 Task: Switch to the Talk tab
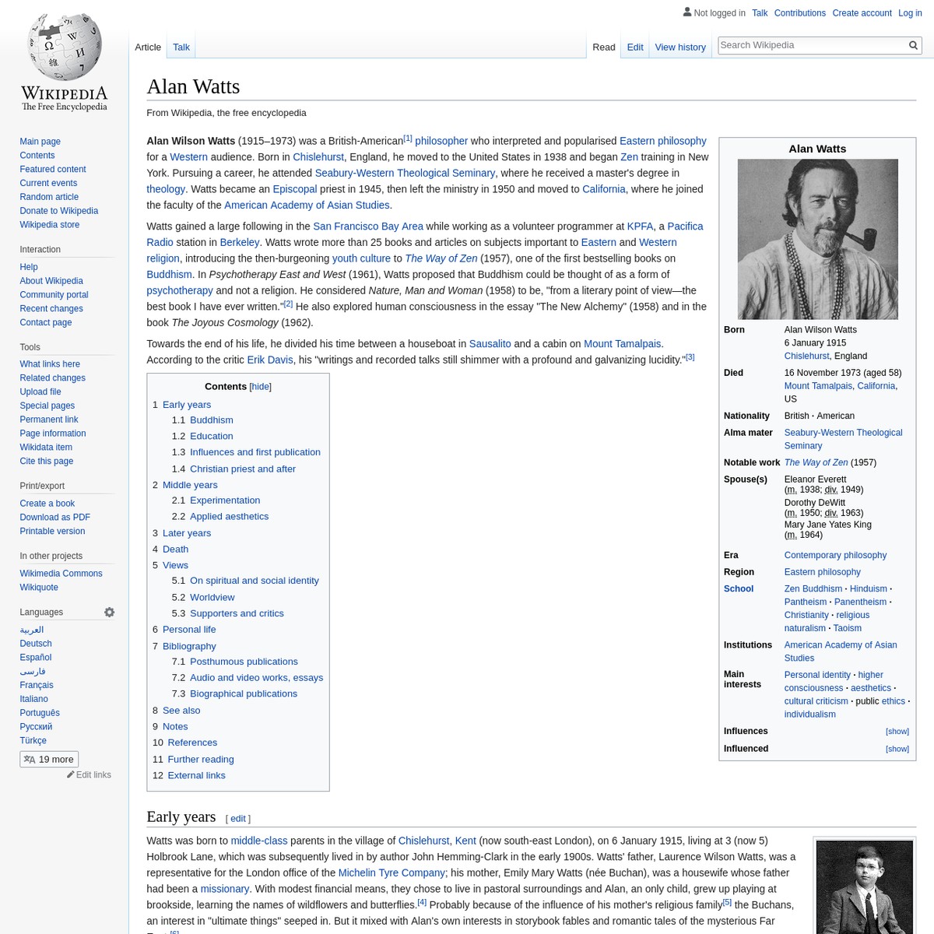(181, 47)
